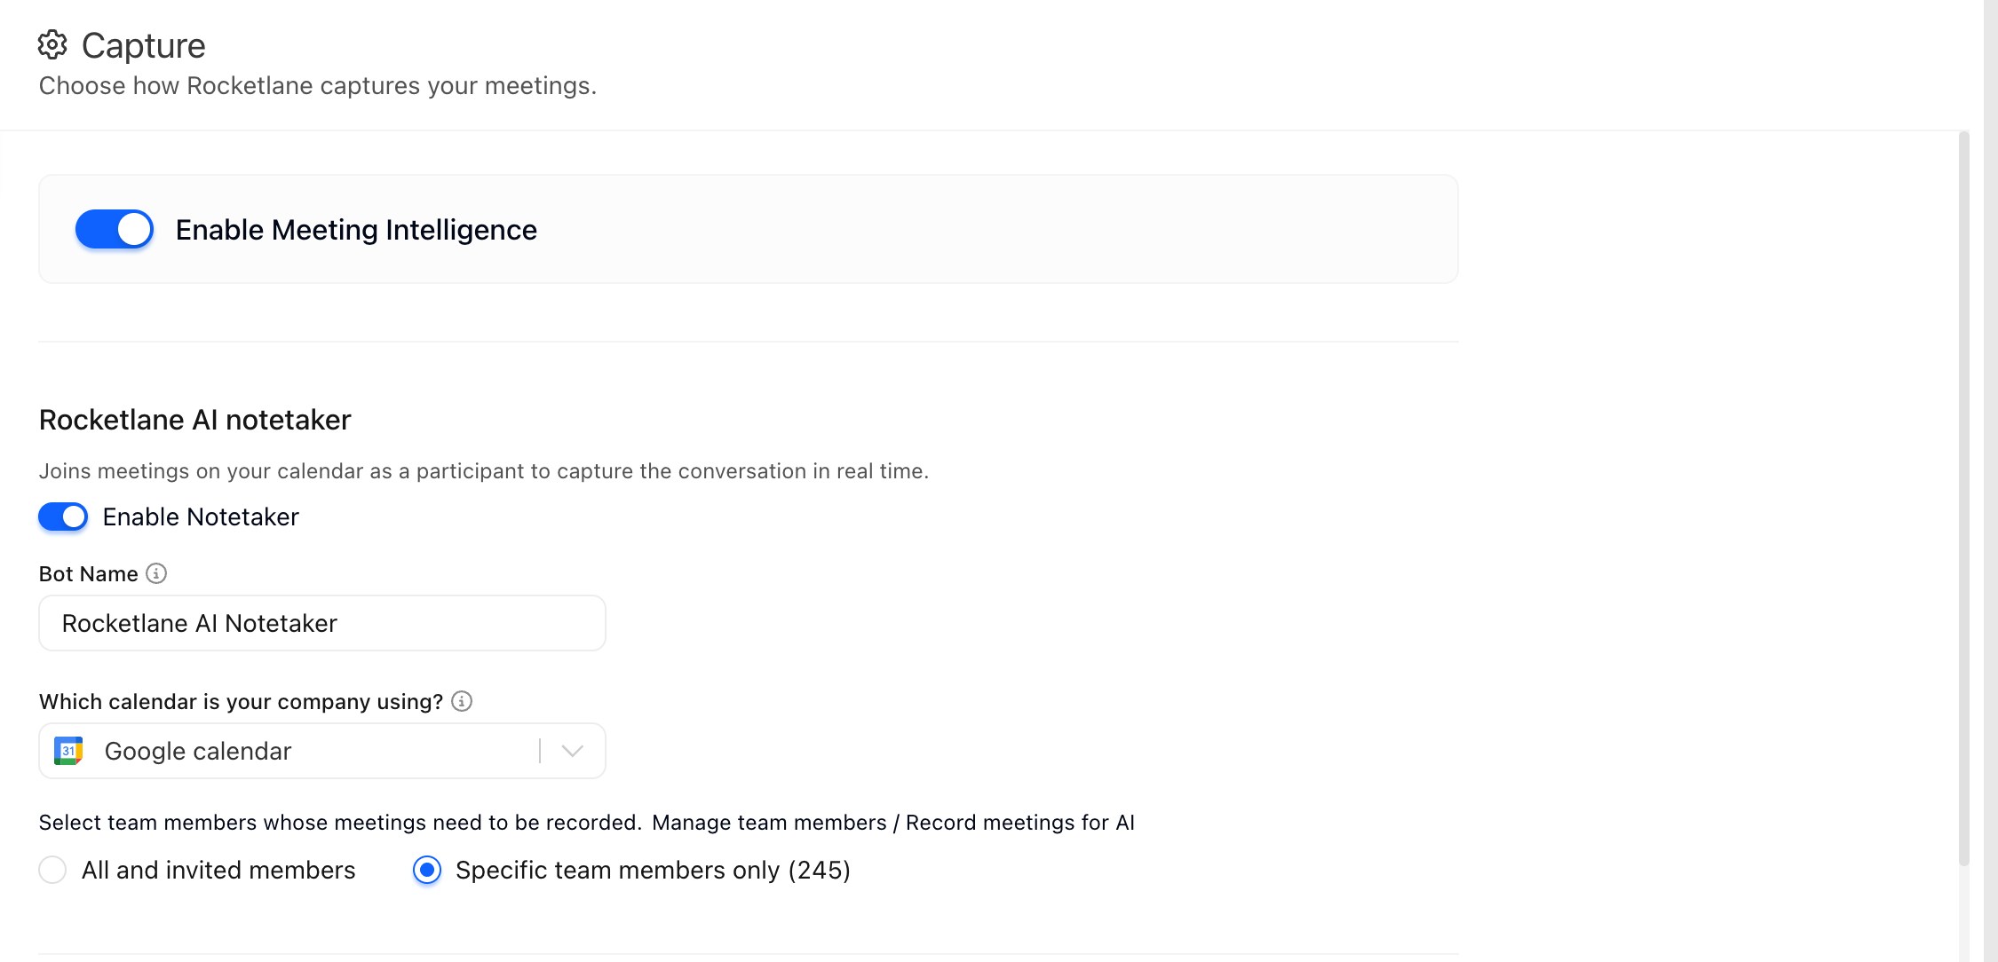The width and height of the screenshot is (1998, 962).
Task: Click the Bot Name input field
Action: [322, 623]
